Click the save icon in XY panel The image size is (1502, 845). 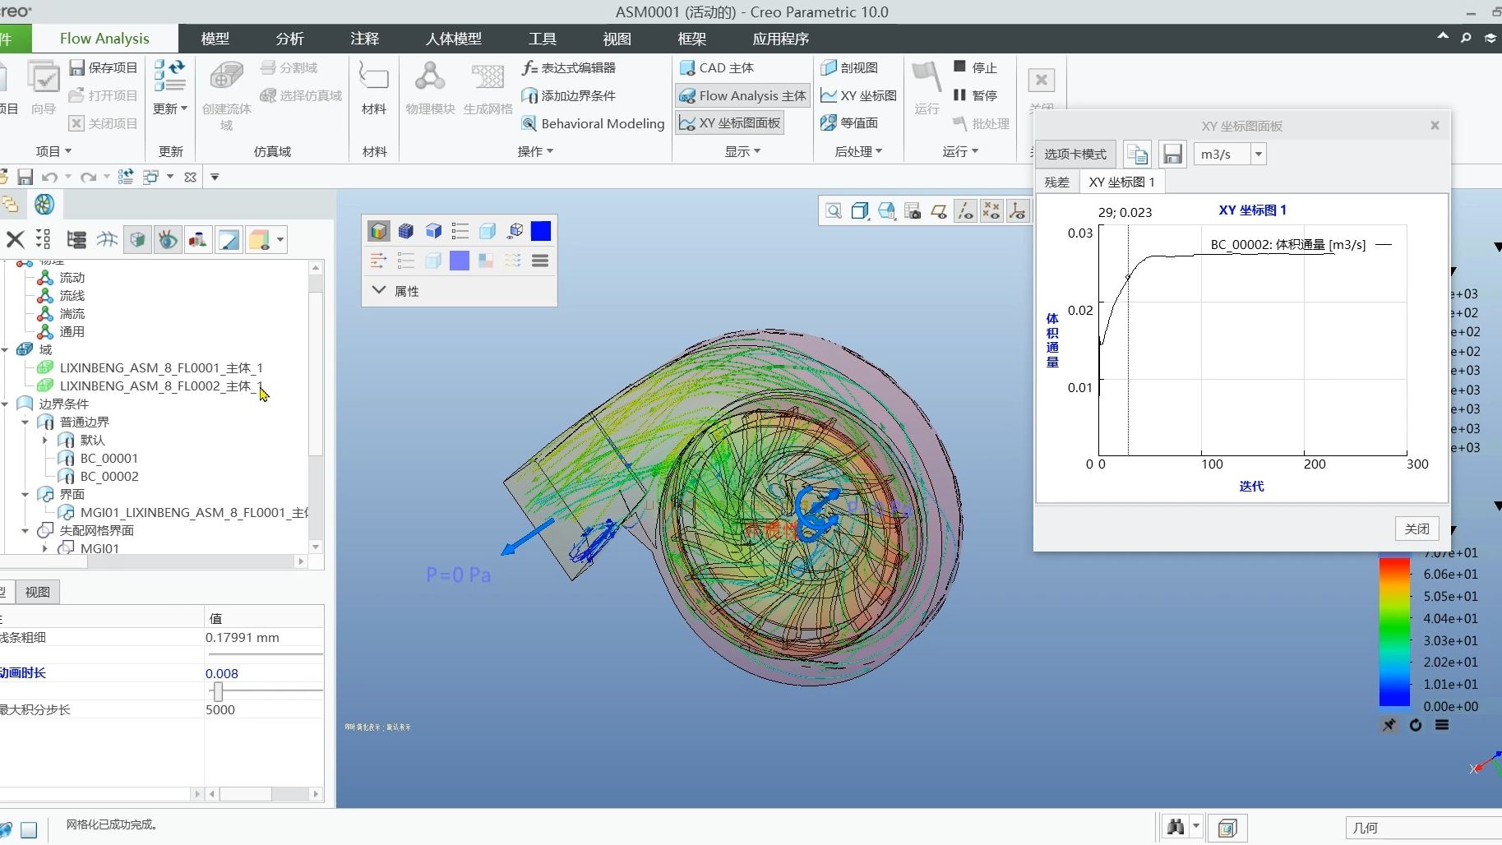pyautogui.click(x=1172, y=155)
